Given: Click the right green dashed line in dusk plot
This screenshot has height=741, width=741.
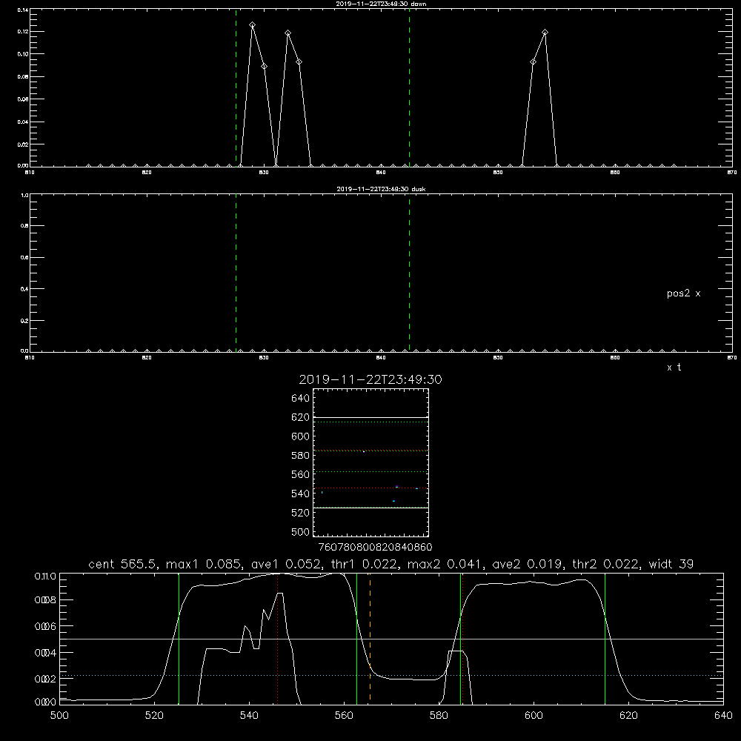Looking at the screenshot, I should tap(409, 273).
